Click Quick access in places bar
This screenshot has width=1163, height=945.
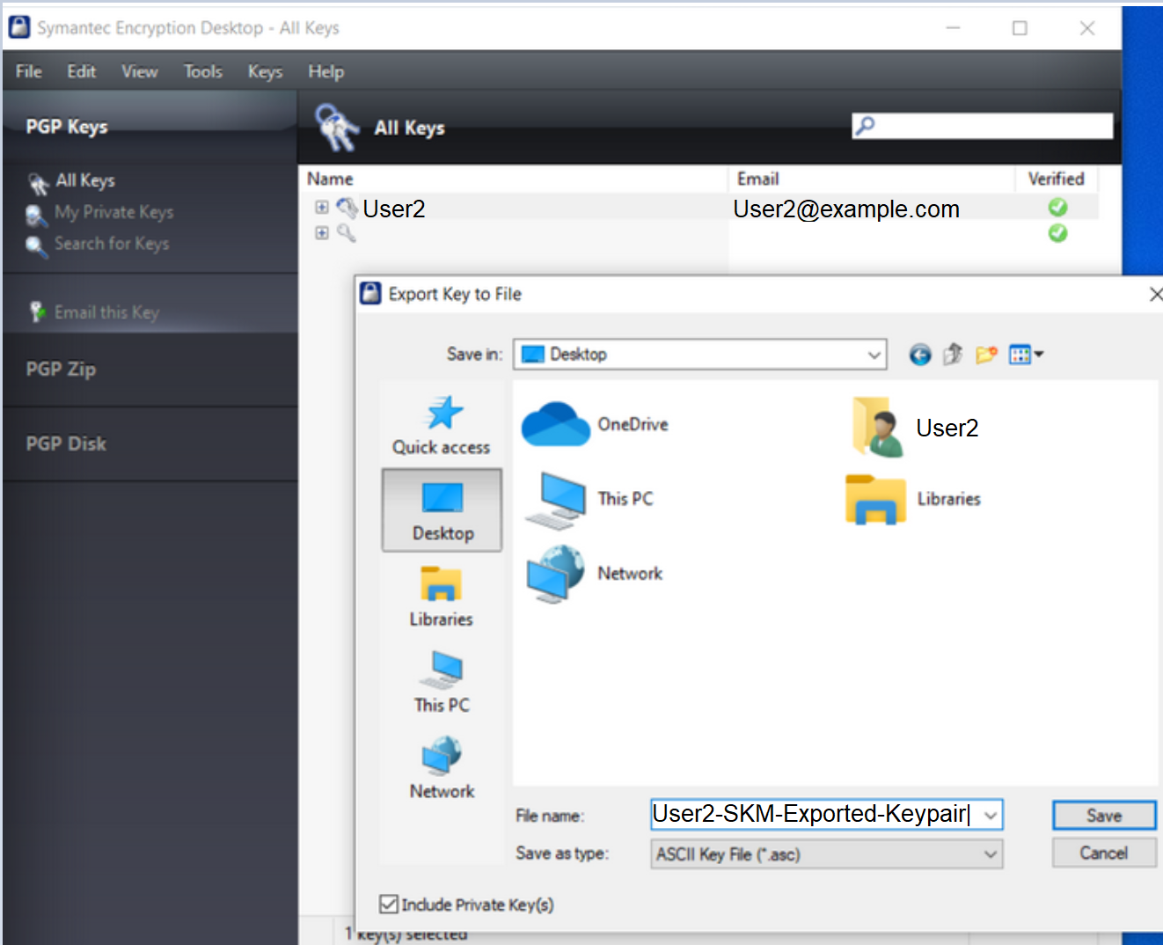442,426
